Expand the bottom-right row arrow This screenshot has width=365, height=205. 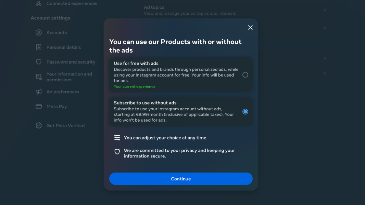click(x=325, y=73)
